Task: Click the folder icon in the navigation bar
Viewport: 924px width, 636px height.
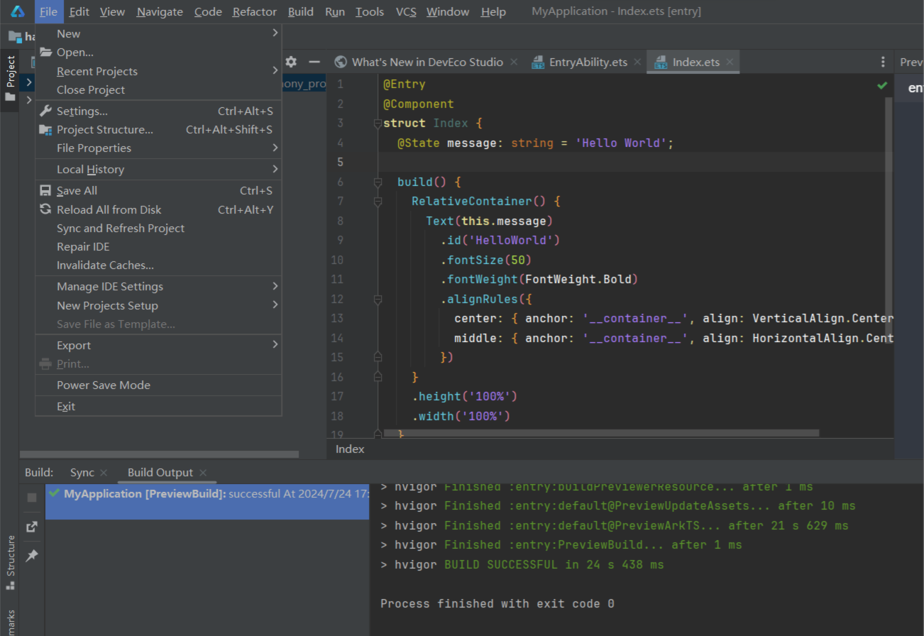Action: tap(15, 36)
